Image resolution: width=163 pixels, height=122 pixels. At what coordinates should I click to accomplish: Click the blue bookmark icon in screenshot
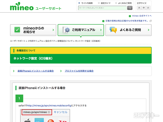[x=39, y=120]
